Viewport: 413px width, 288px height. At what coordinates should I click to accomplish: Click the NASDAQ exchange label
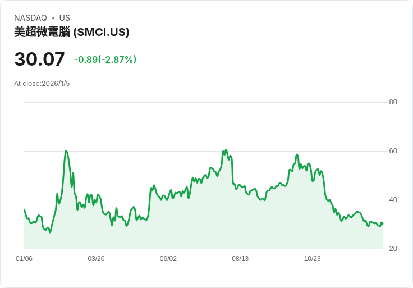pyautogui.click(x=30, y=18)
